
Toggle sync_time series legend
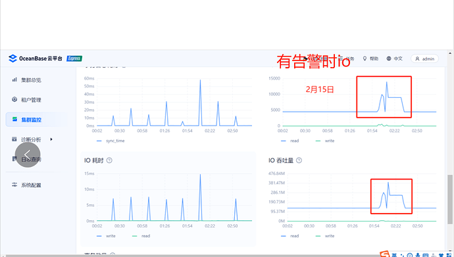click(x=111, y=141)
